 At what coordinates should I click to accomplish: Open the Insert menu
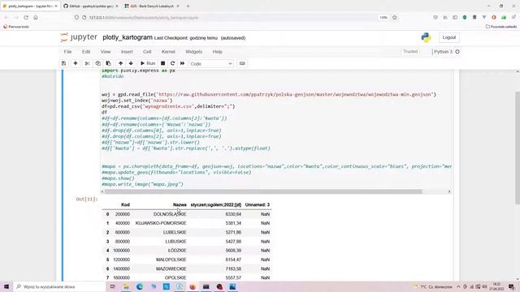tap(127, 52)
